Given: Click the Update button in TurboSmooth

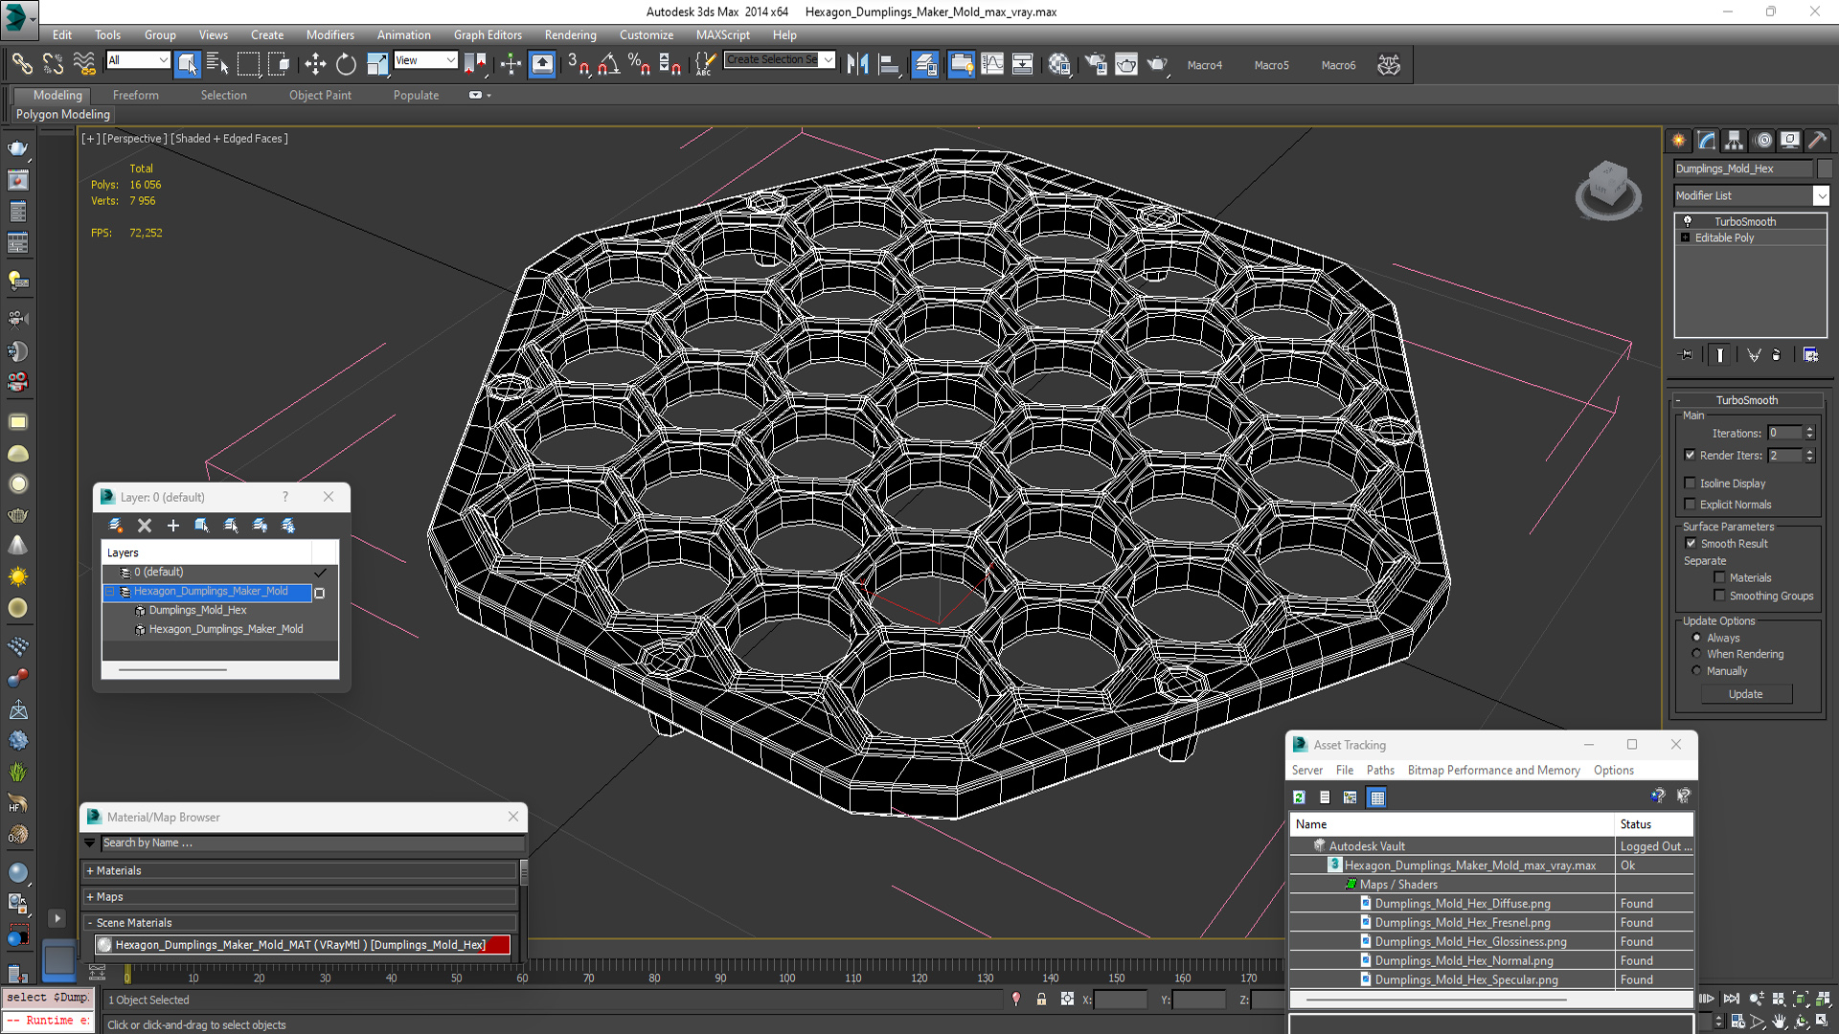Looking at the screenshot, I should coord(1745,694).
